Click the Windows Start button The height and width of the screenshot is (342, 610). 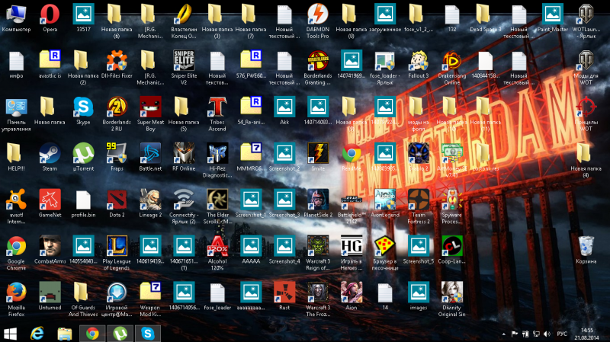click(x=10, y=334)
